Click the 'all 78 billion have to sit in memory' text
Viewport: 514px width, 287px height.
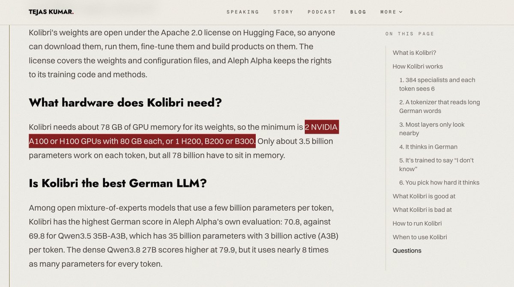pyautogui.click(x=223, y=155)
